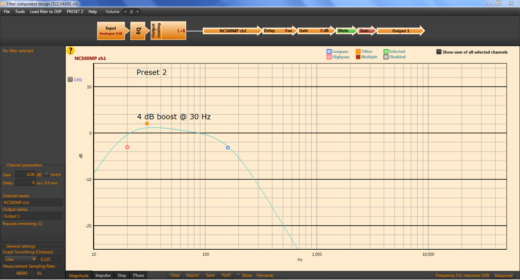Increase the Volume with right arrow
The width and height of the screenshot is (520, 280).
137,12
